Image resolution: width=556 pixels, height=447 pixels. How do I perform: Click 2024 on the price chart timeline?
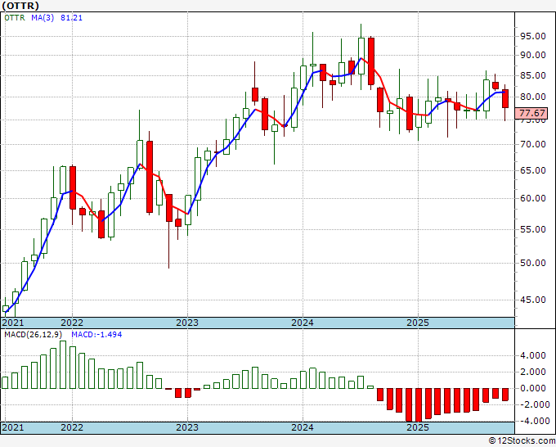pos(303,323)
